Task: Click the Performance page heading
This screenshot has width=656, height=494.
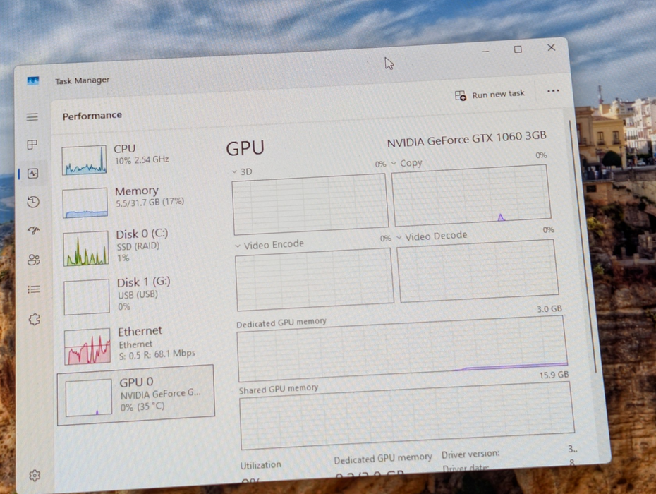Action: pyautogui.click(x=92, y=116)
